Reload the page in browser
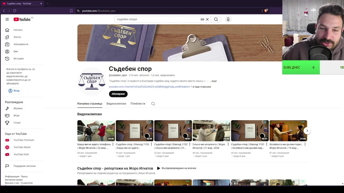 tap(15, 11)
